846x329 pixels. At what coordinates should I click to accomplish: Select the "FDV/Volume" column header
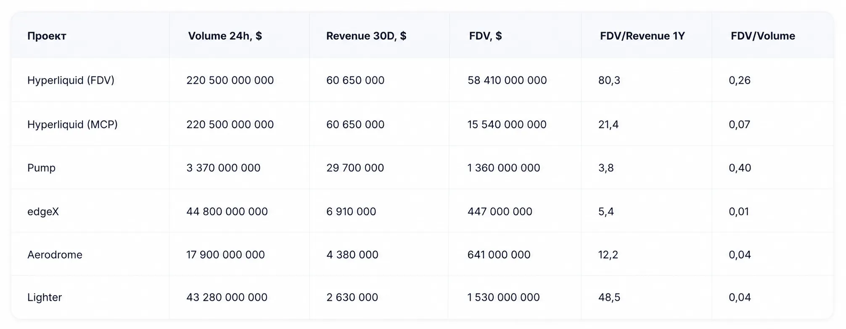tap(763, 36)
